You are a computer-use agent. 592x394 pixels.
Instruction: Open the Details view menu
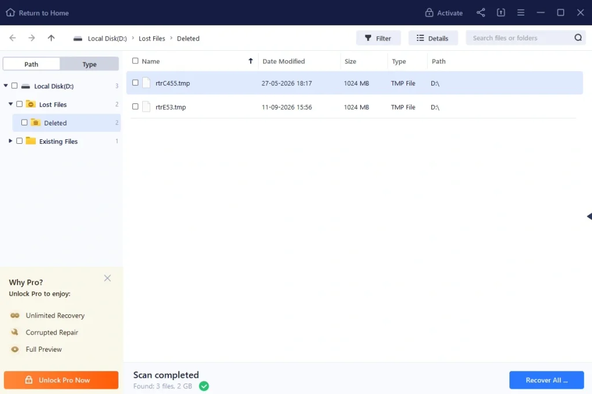433,38
